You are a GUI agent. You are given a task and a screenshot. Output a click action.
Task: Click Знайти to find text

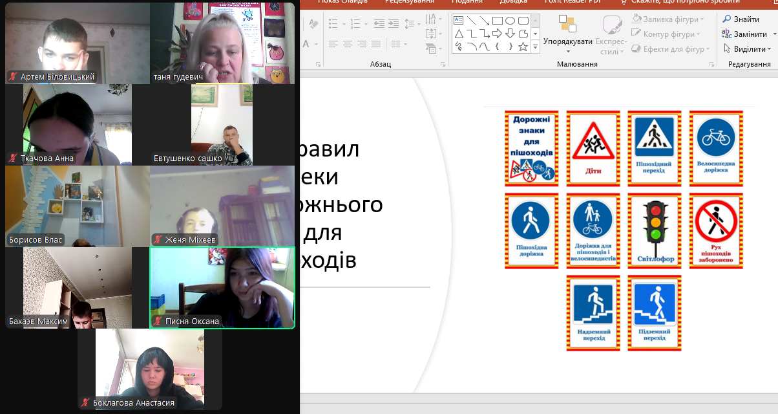click(x=741, y=19)
